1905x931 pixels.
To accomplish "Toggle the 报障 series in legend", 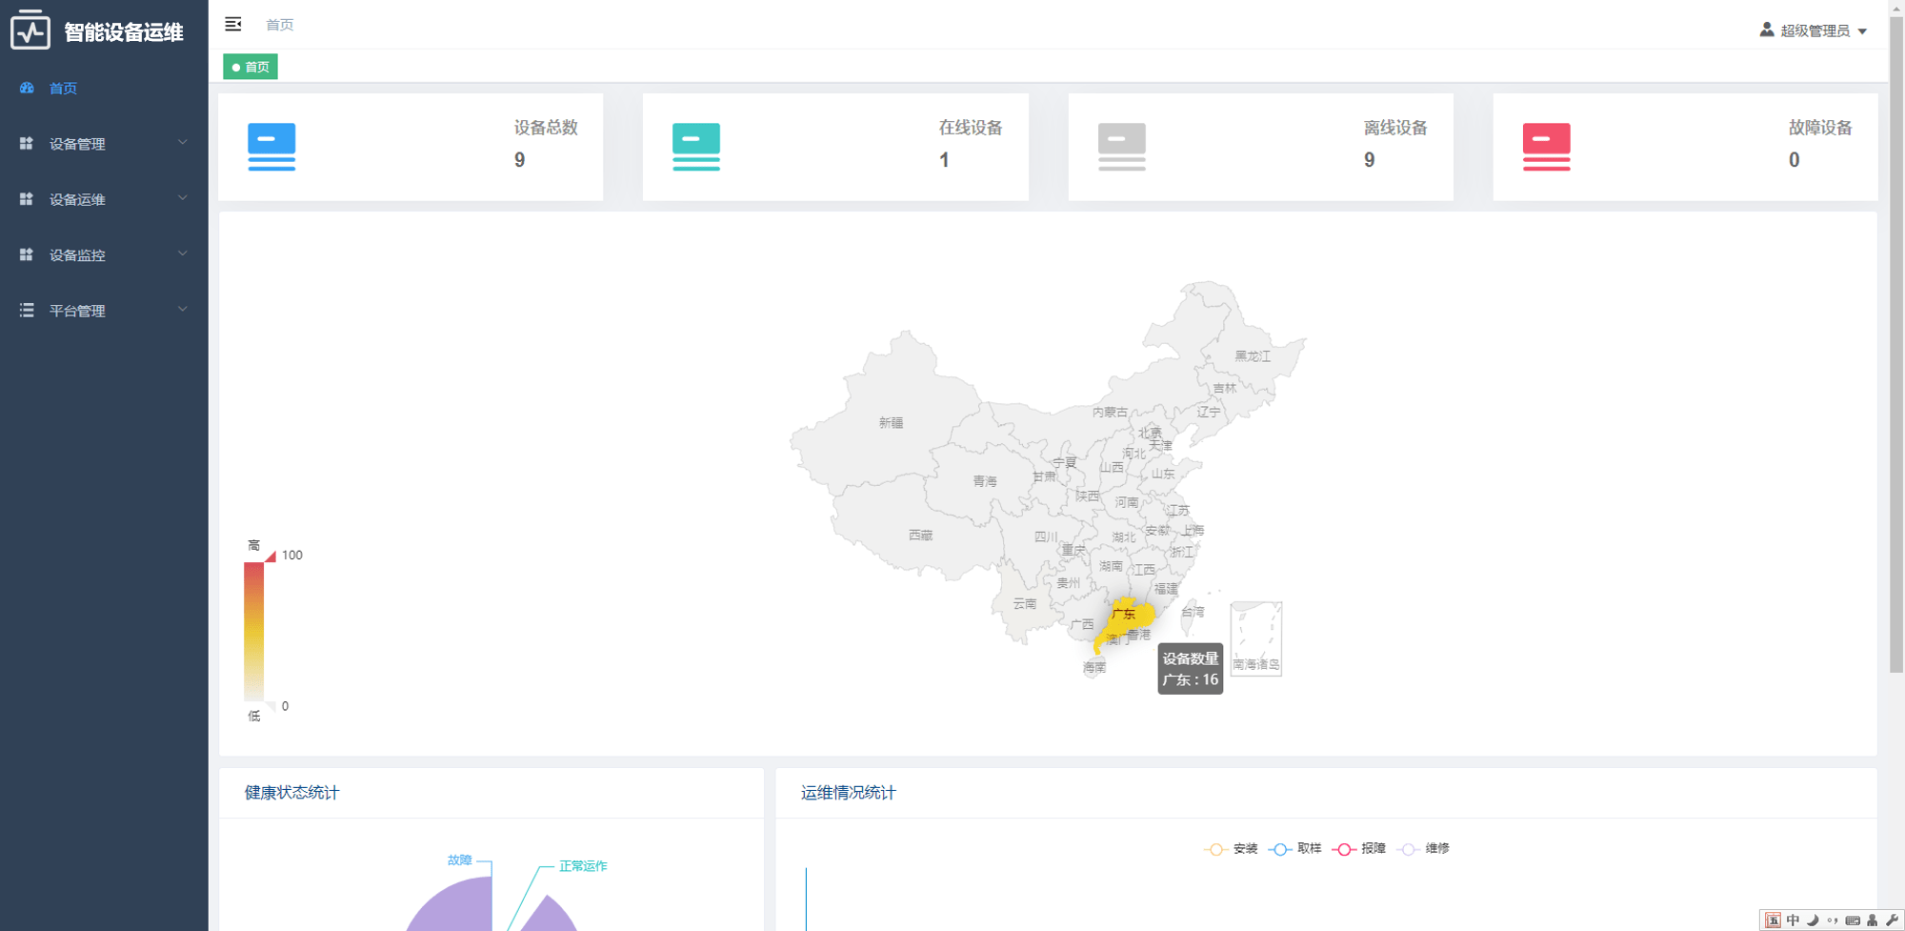I will 1359,849.
